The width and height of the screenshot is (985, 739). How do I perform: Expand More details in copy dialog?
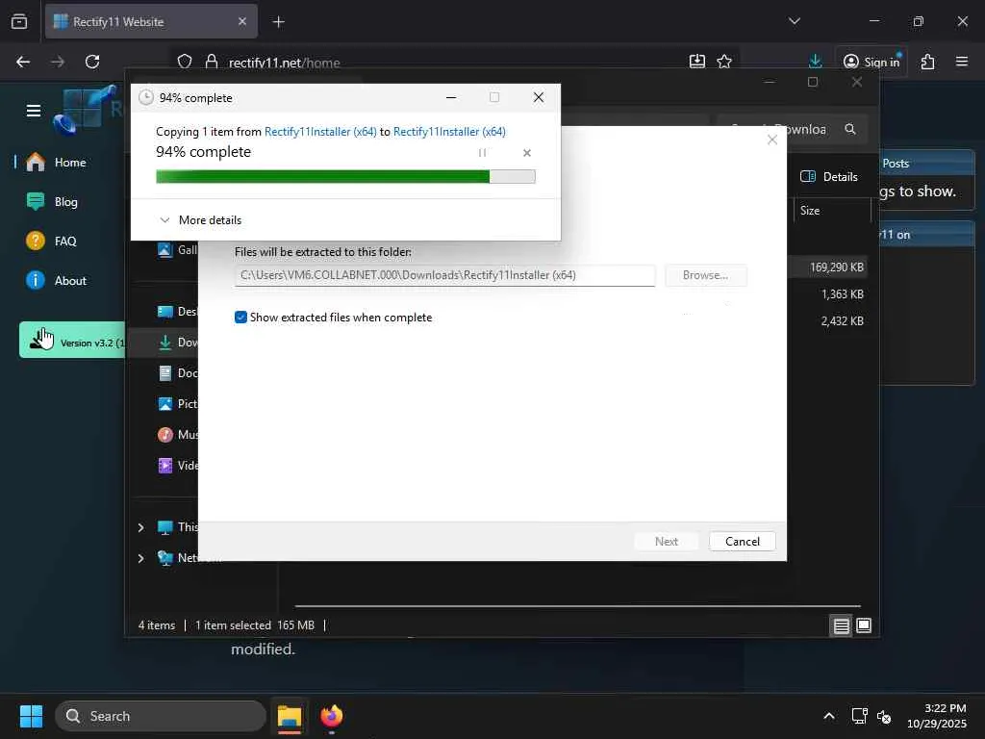coord(201,220)
